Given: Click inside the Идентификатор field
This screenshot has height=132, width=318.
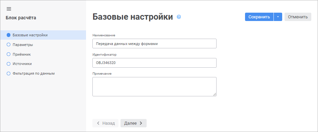Looking at the screenshot, I should [x=154, y=63].
